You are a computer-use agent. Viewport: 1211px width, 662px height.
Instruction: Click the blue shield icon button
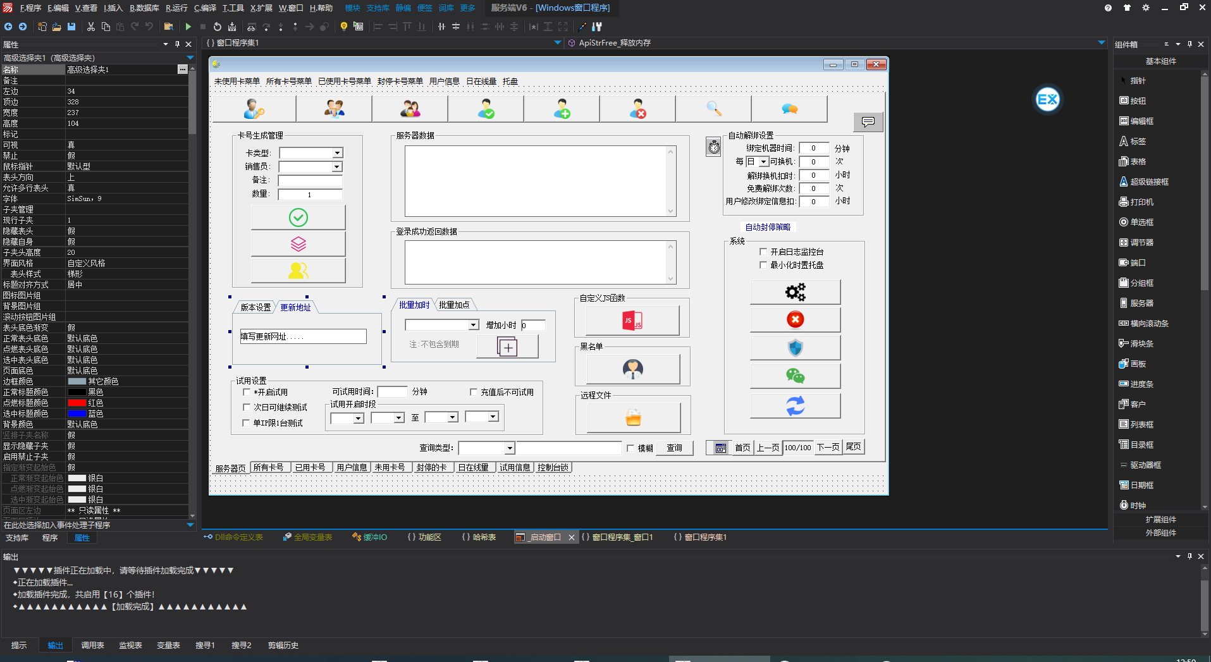[796, 348]
